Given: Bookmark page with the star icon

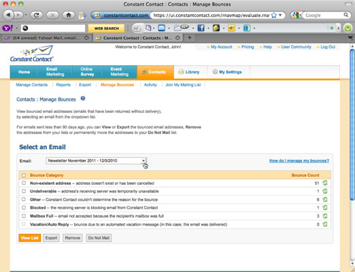Looking at the screenshot, I should pos(274,15).
